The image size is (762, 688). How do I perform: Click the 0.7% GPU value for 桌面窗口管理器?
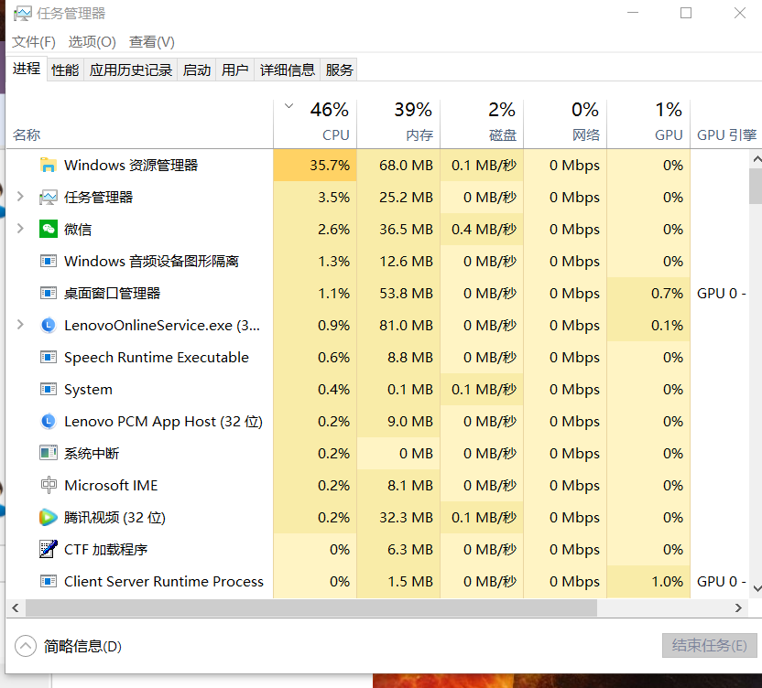click(667, 294)
